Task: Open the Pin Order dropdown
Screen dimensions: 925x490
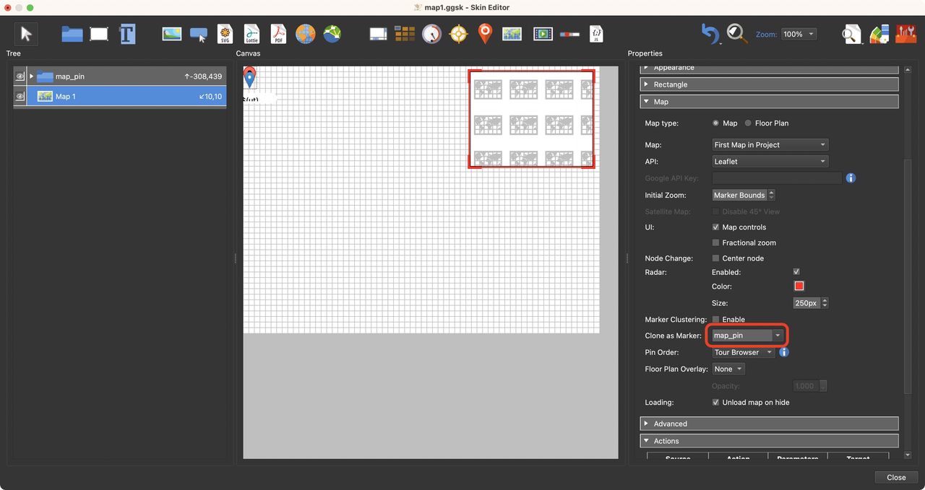Action: point(743,352)
